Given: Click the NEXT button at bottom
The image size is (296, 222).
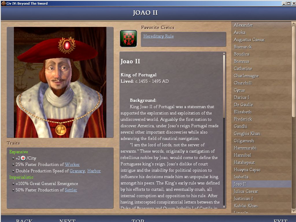Looking at the screenshot, I should click(68, 220).
